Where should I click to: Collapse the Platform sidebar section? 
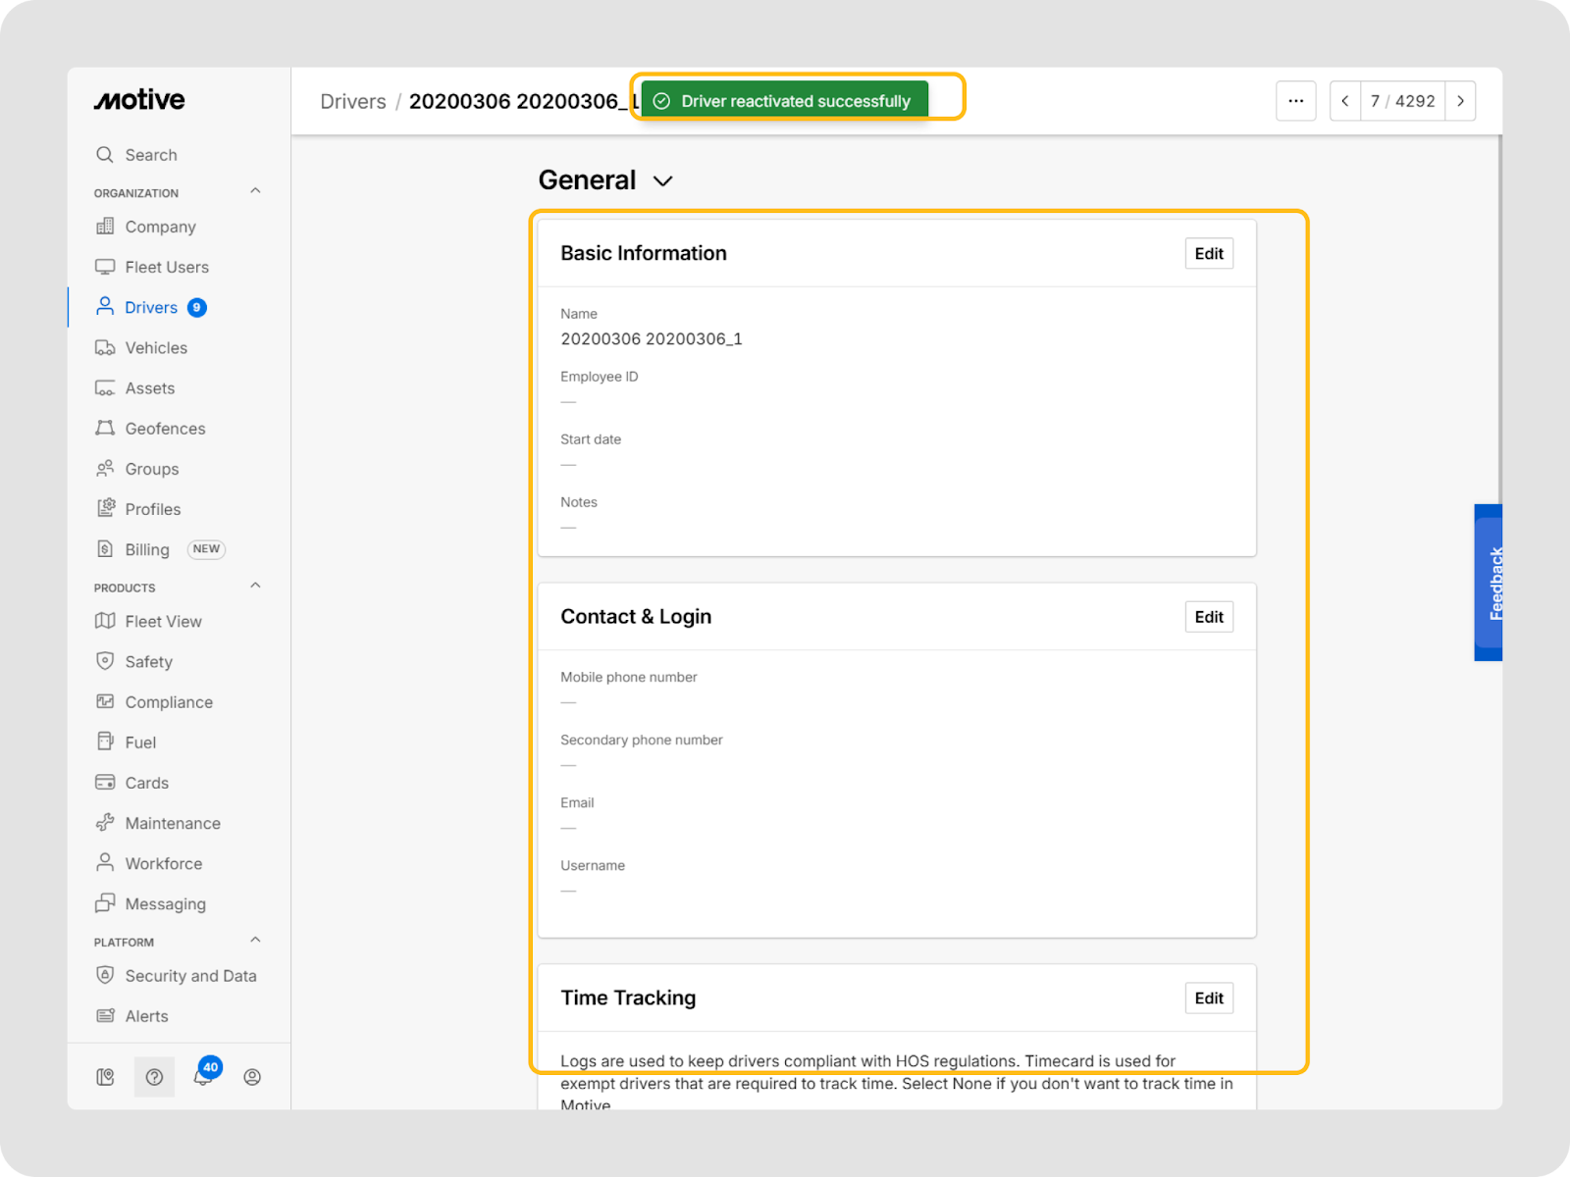(x=255, y=940)
